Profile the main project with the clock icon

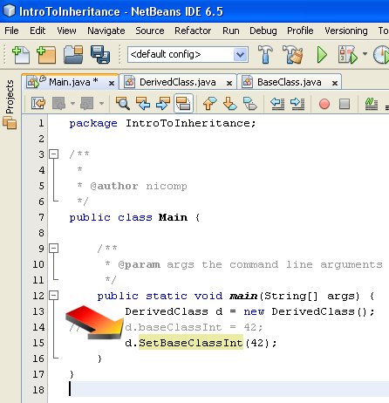pos(381,55)
